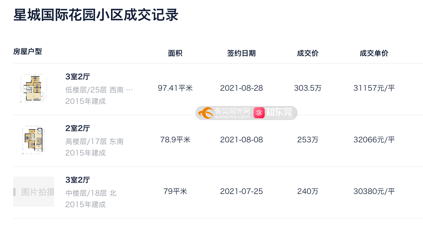Screen dimensions: 423x230
Task: Click the 32066元/平 unit price
Action: 374,140
